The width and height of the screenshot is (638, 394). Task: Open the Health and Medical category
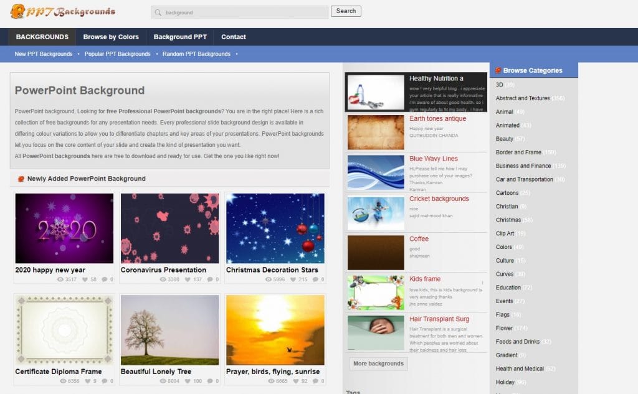(520, 368)
